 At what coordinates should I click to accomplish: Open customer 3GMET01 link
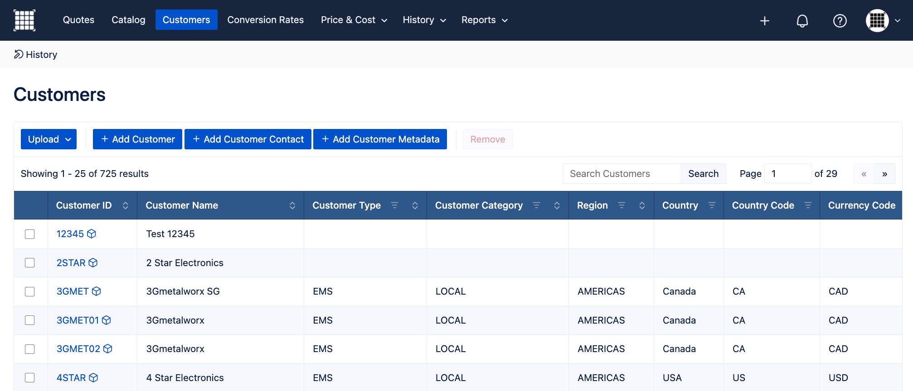tap(78, 320)
